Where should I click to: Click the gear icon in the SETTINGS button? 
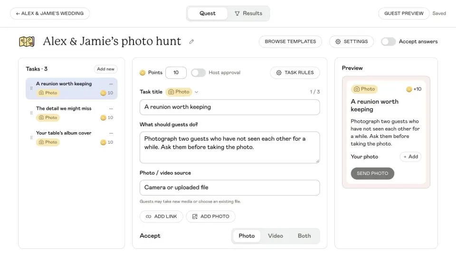pos(338,42)
